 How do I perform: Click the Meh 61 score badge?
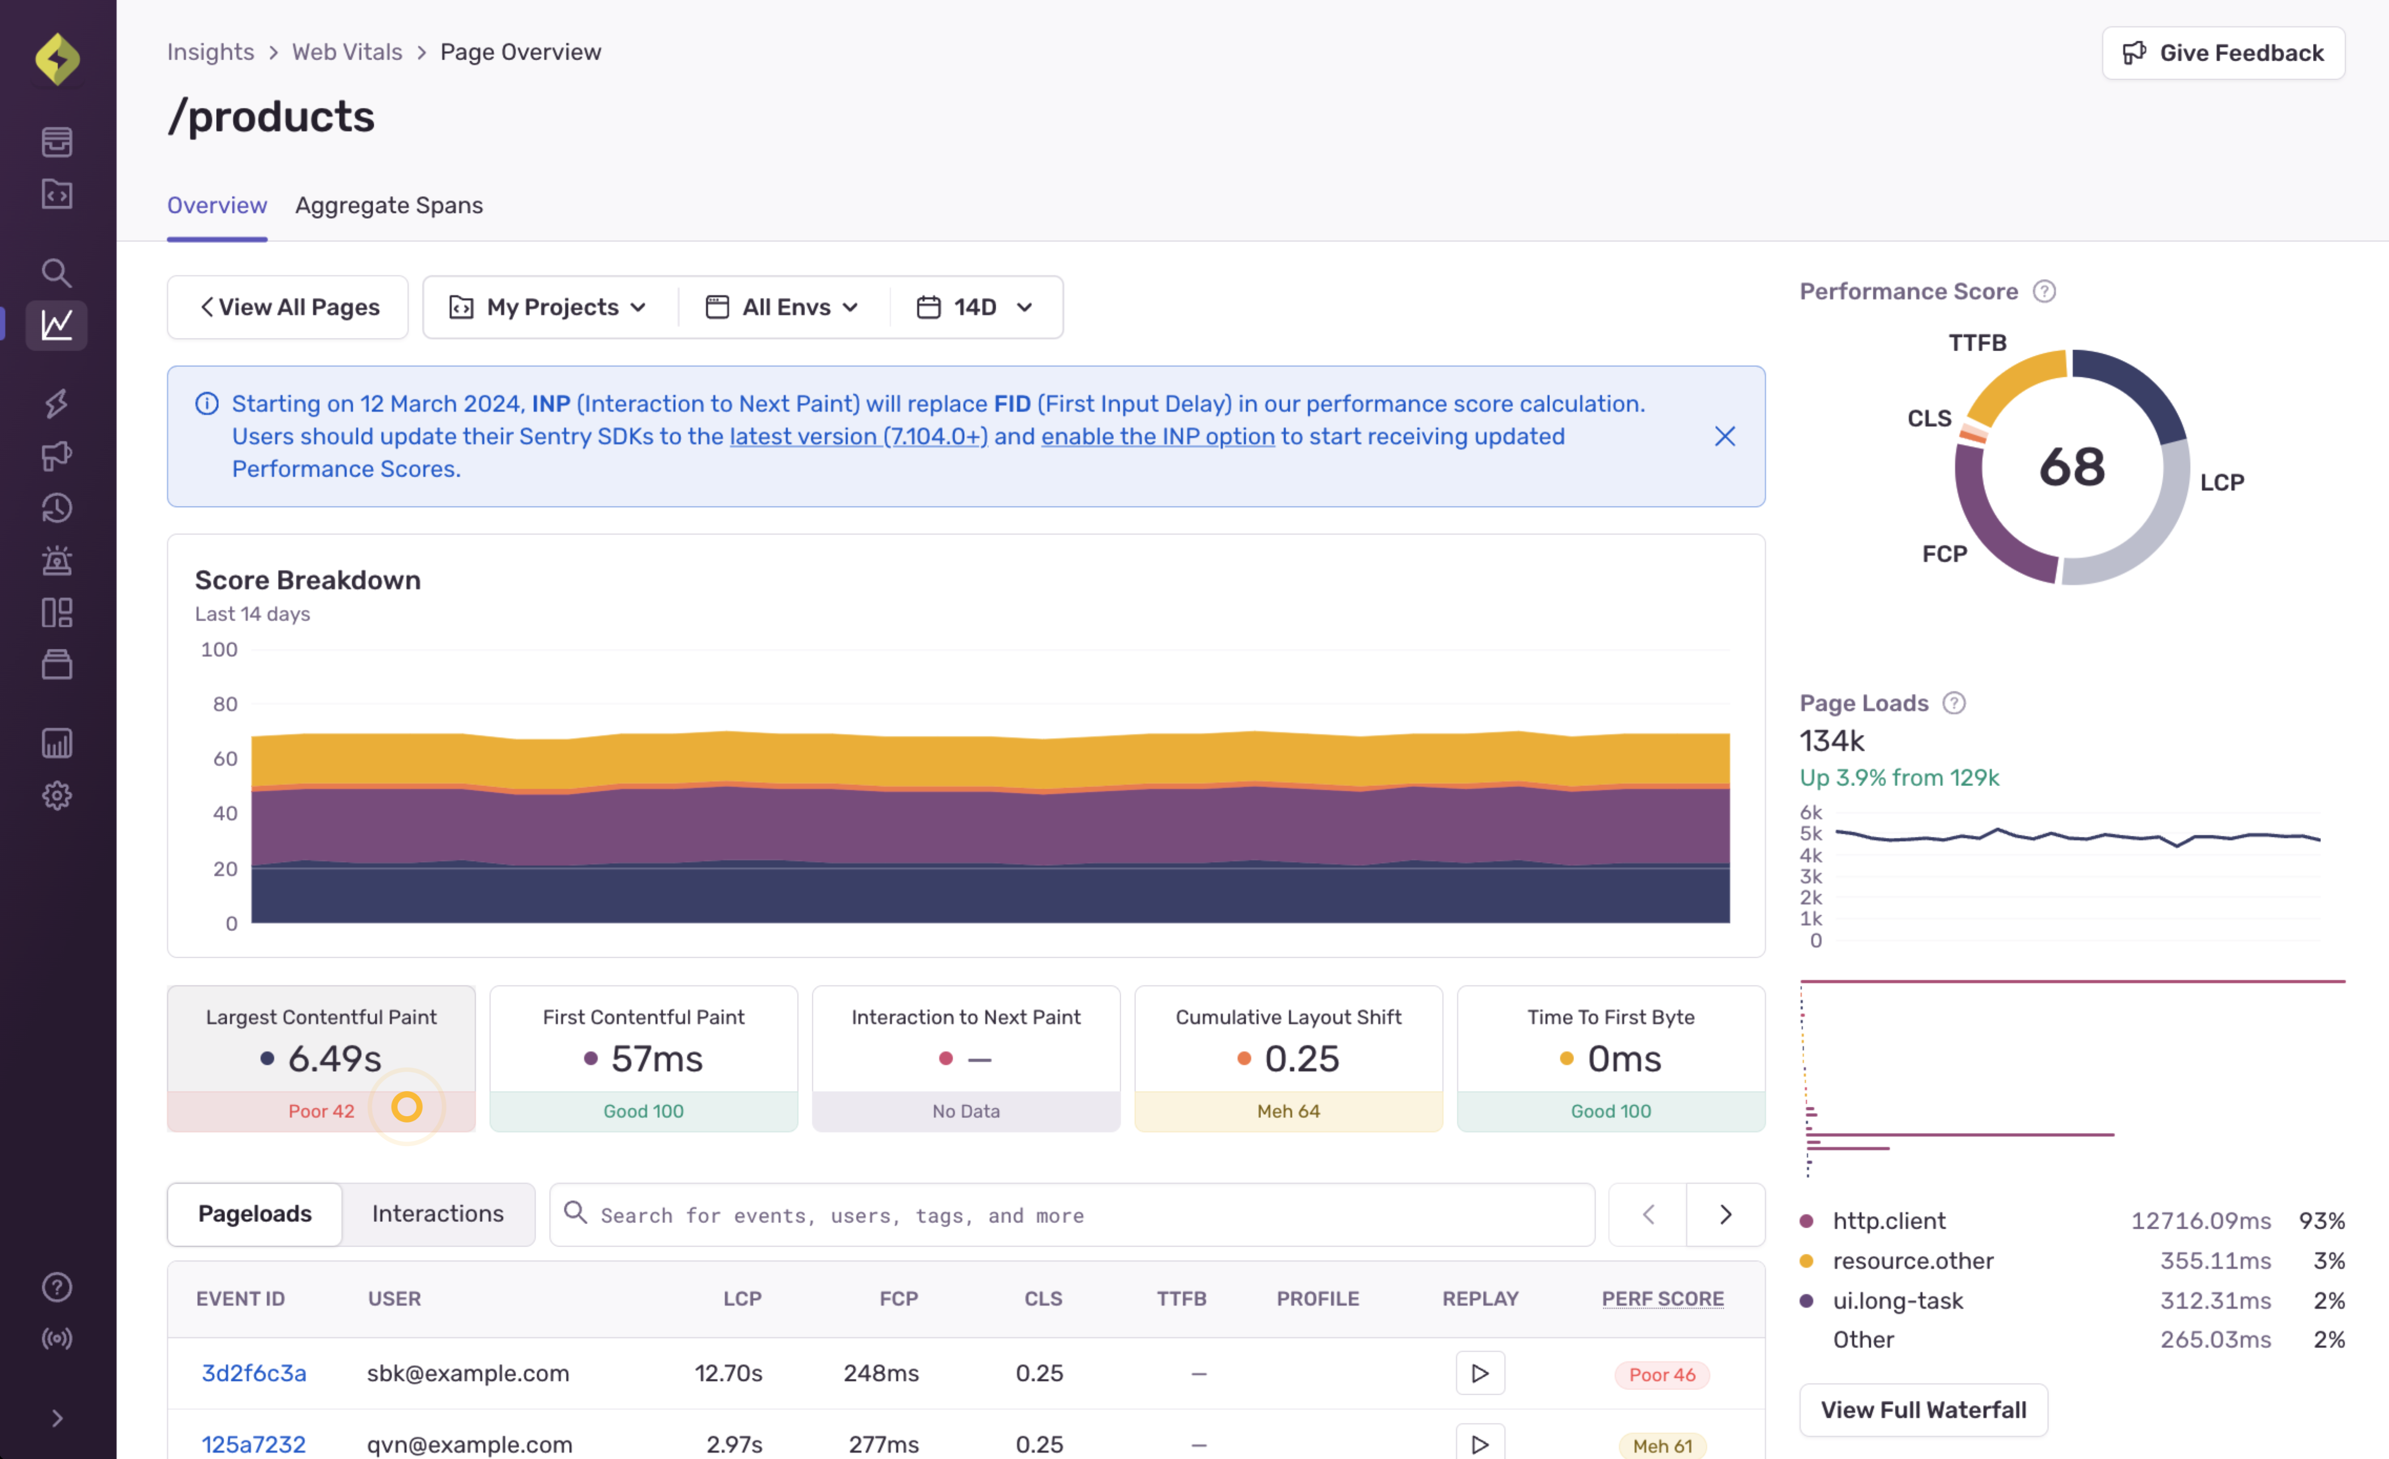pos(1662,1445)
